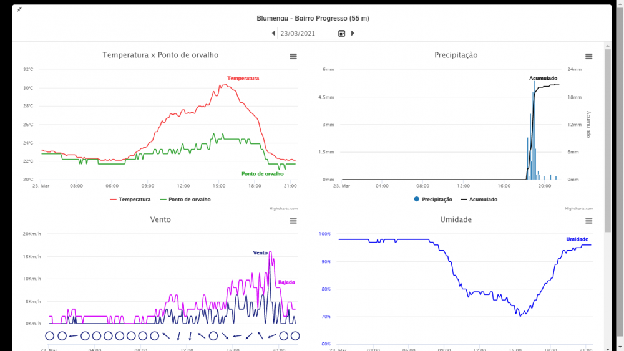Open the Temperatura chart hamburger menu
Image resolution: width=624 pixels, height=351 pixels.
click(293, 56)
